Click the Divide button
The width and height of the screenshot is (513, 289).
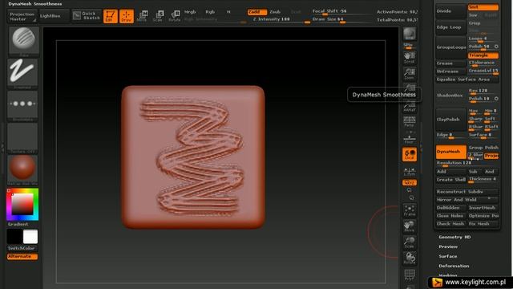pos(450,11)
